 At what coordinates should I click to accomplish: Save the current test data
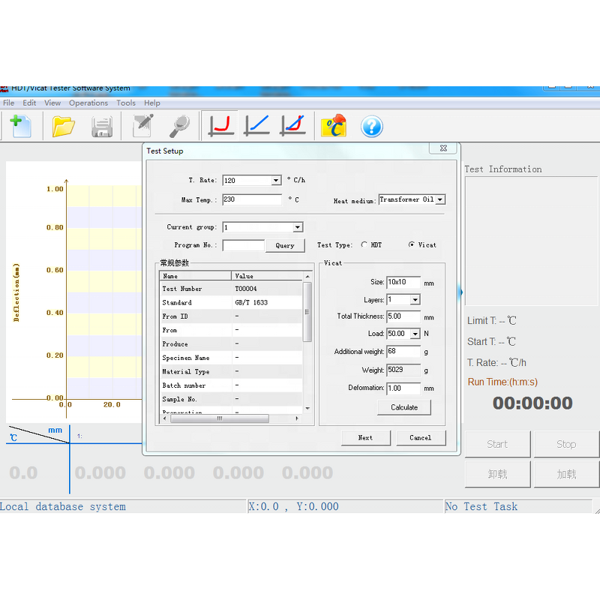pos(102,126)
